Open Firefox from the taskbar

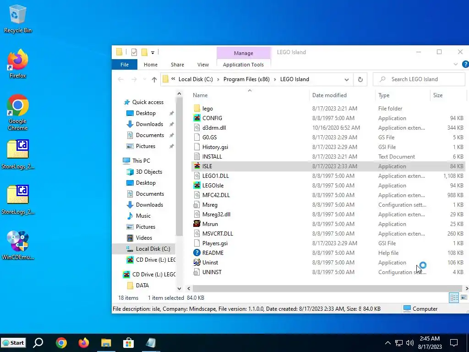84,343
